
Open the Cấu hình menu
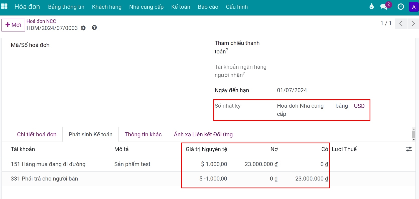(237, 7)
